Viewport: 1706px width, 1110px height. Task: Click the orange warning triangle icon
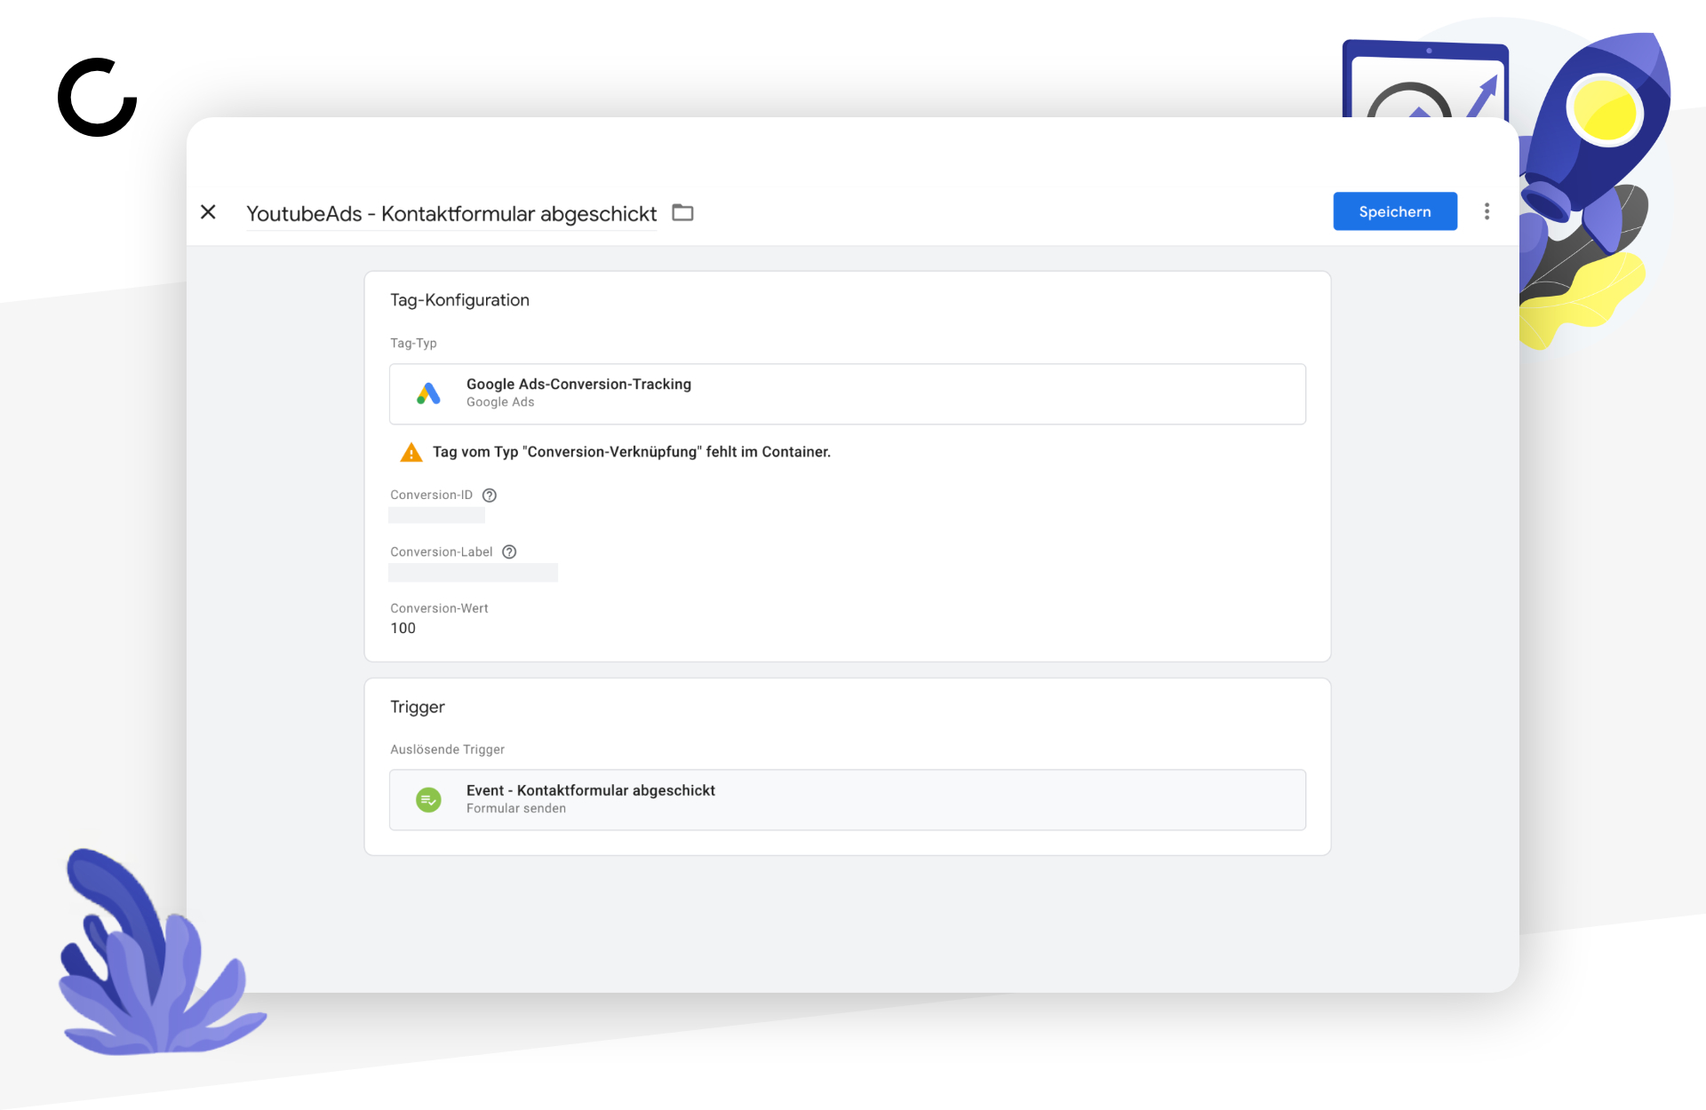[x=411, y=452]
